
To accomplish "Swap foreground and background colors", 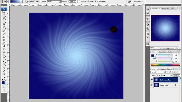I will click(5, 80).
